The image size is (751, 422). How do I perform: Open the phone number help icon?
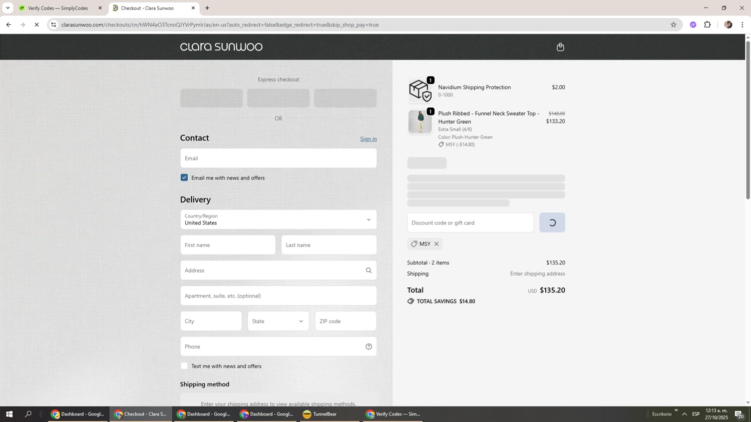coord(368,346)
